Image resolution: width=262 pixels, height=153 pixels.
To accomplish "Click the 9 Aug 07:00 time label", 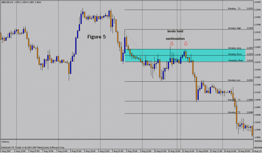I will tap(118, 151).
